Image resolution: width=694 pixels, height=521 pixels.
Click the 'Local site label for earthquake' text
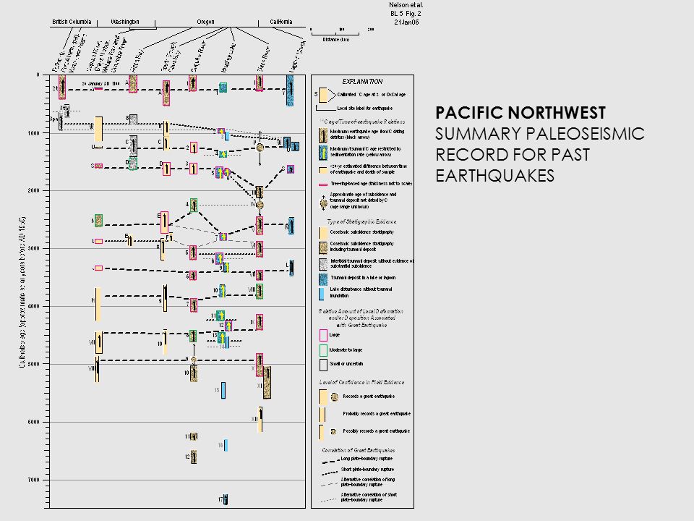pos(364,108)
